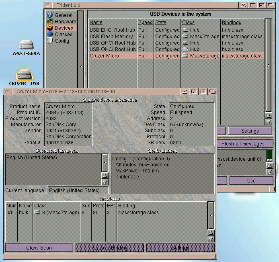279x262 pixels.
Task: Select USB Flash Memory device row
Action: tap(176, 36)
